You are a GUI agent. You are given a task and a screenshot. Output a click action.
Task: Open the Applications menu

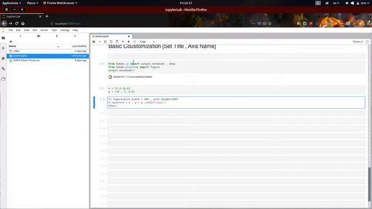[x=12, y=3]
